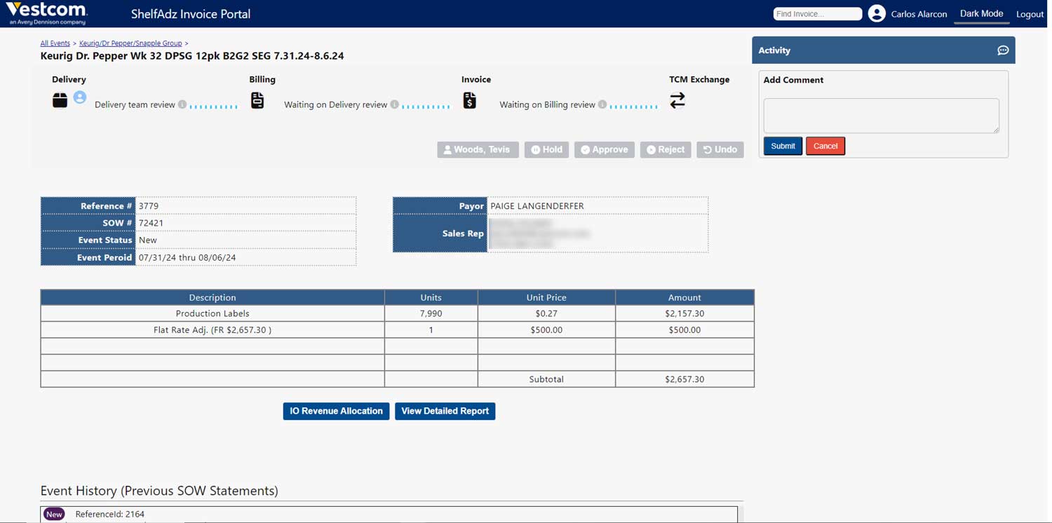Click the Activity panel comment bubble icon
Screen dimensions: 1052x523
(1003, 50)
